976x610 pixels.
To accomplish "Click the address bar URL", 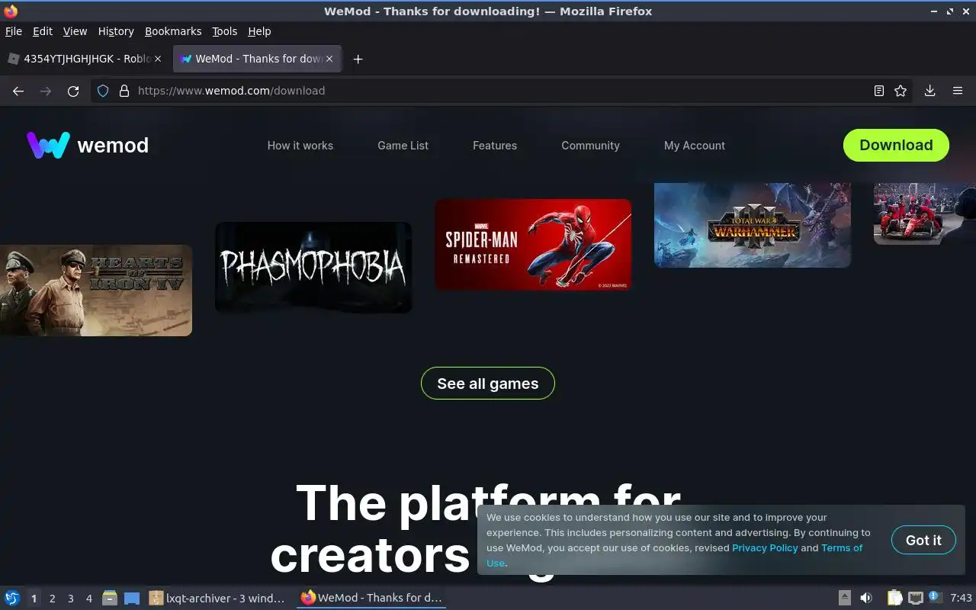I will click(231, 91).
